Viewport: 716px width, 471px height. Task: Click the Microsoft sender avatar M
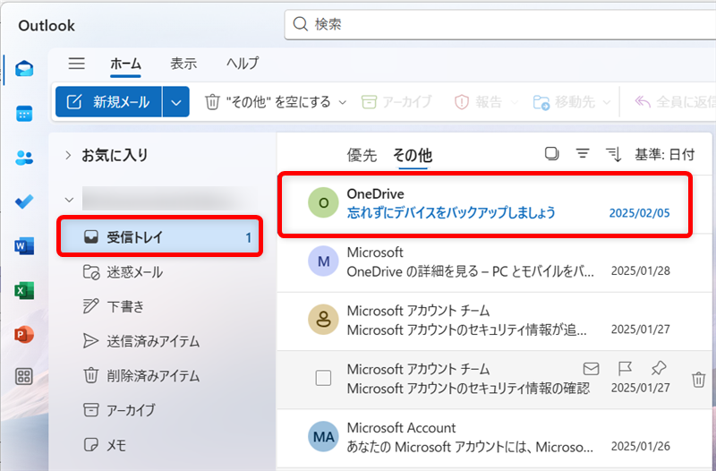[323, 261]
